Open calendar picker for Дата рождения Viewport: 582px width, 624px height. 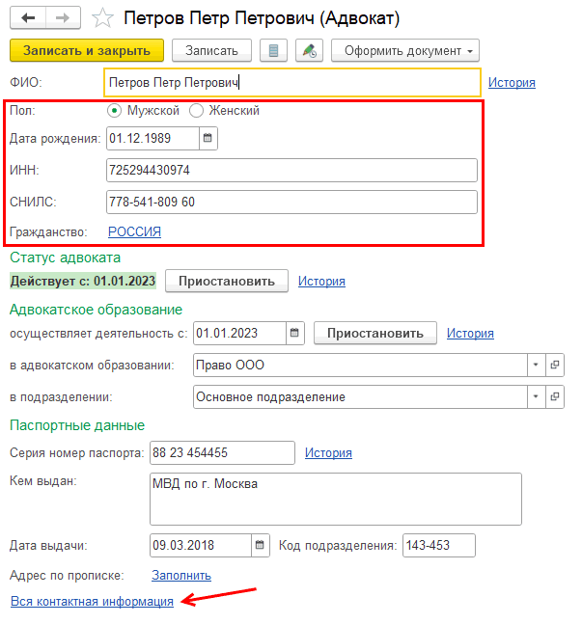[208, 138]
